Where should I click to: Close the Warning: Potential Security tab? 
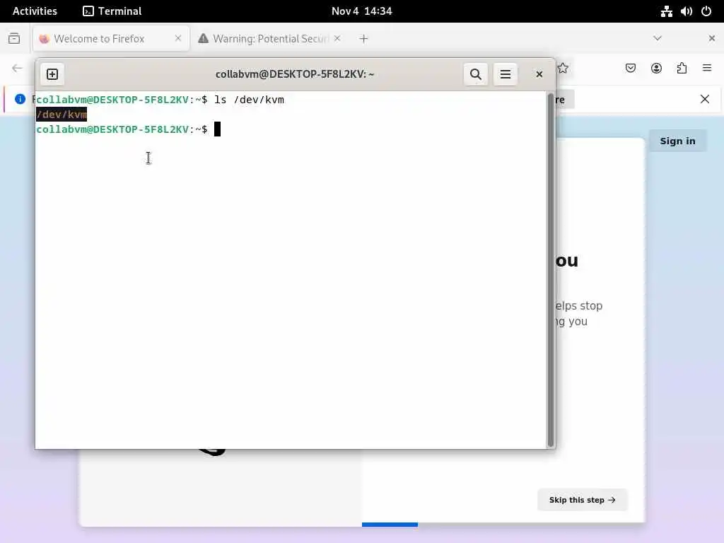[x=337, y=38]
